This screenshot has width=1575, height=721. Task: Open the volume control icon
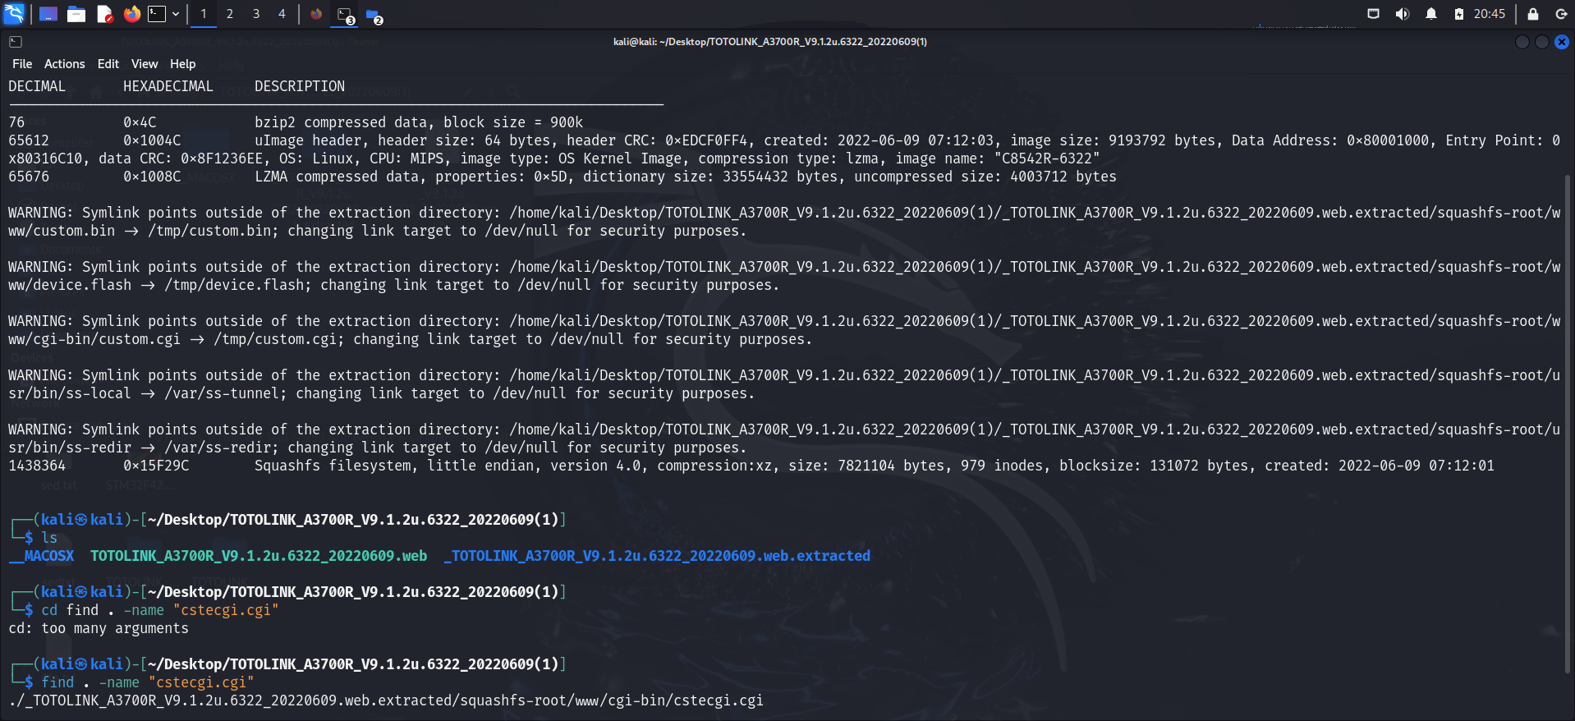coord(1402,14)
